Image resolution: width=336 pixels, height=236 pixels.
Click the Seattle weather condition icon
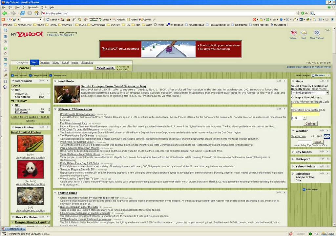(x=327, y=136)
